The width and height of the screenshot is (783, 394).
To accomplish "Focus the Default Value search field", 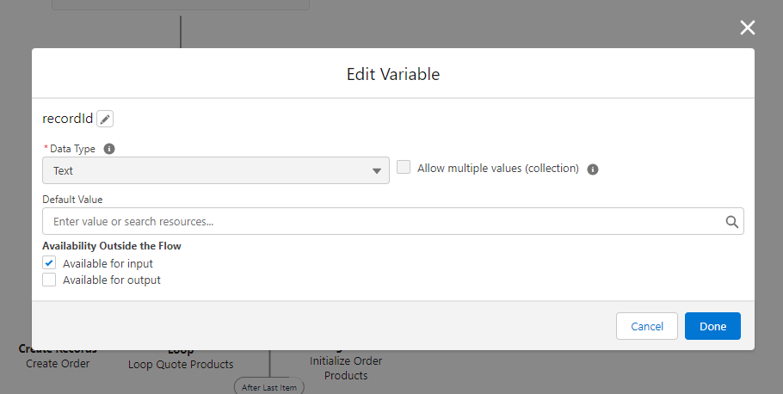I will pyautogui.click(x=379, y=221).
